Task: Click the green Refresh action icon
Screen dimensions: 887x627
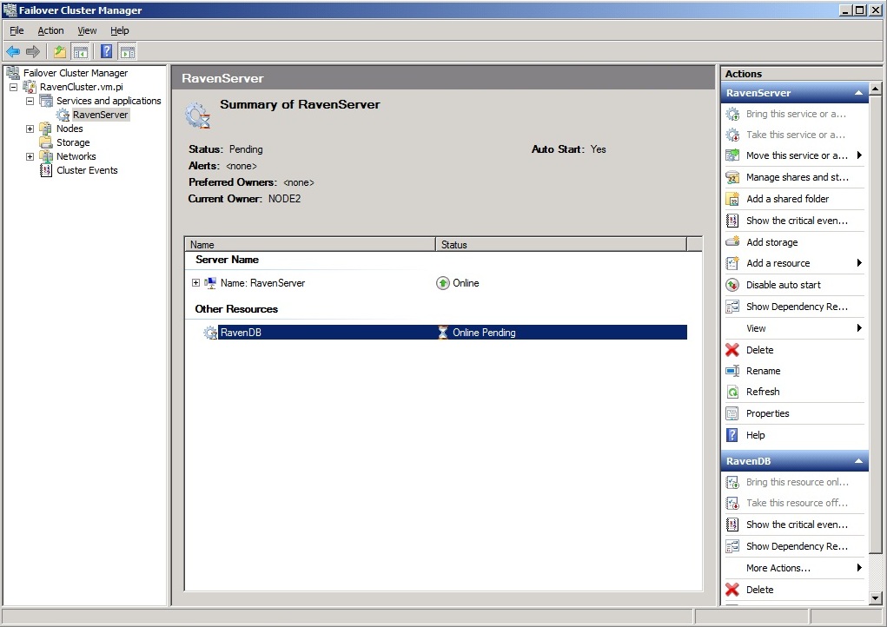Action: (x=732, y=392)
